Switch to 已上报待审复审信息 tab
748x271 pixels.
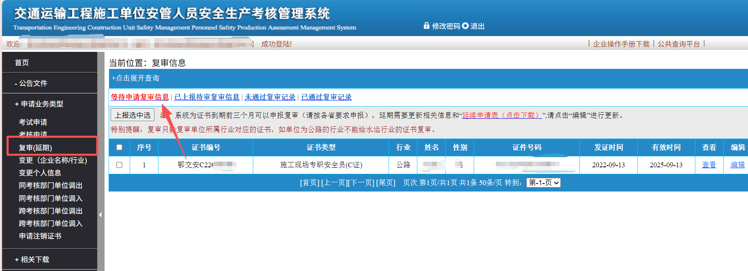(207, 97)
